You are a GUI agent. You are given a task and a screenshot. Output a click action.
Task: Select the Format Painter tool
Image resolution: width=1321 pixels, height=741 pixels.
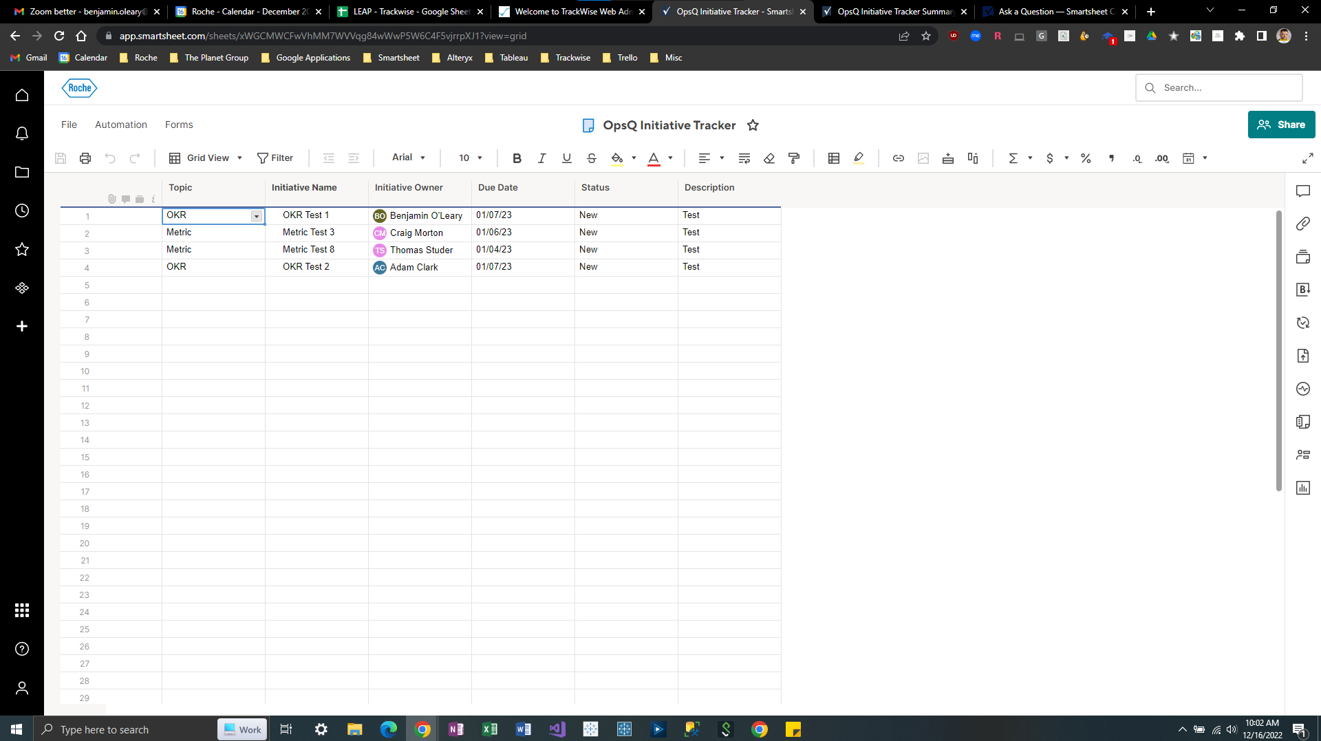(x=794, y=158)
